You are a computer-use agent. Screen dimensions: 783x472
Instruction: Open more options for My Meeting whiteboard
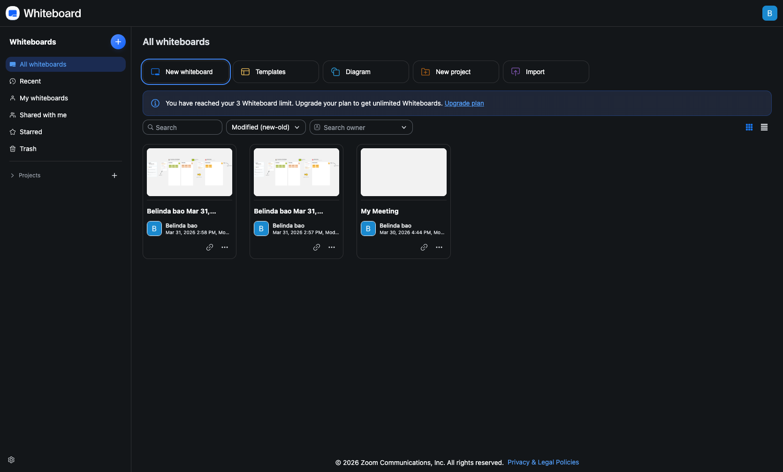[x=439, y=247]
